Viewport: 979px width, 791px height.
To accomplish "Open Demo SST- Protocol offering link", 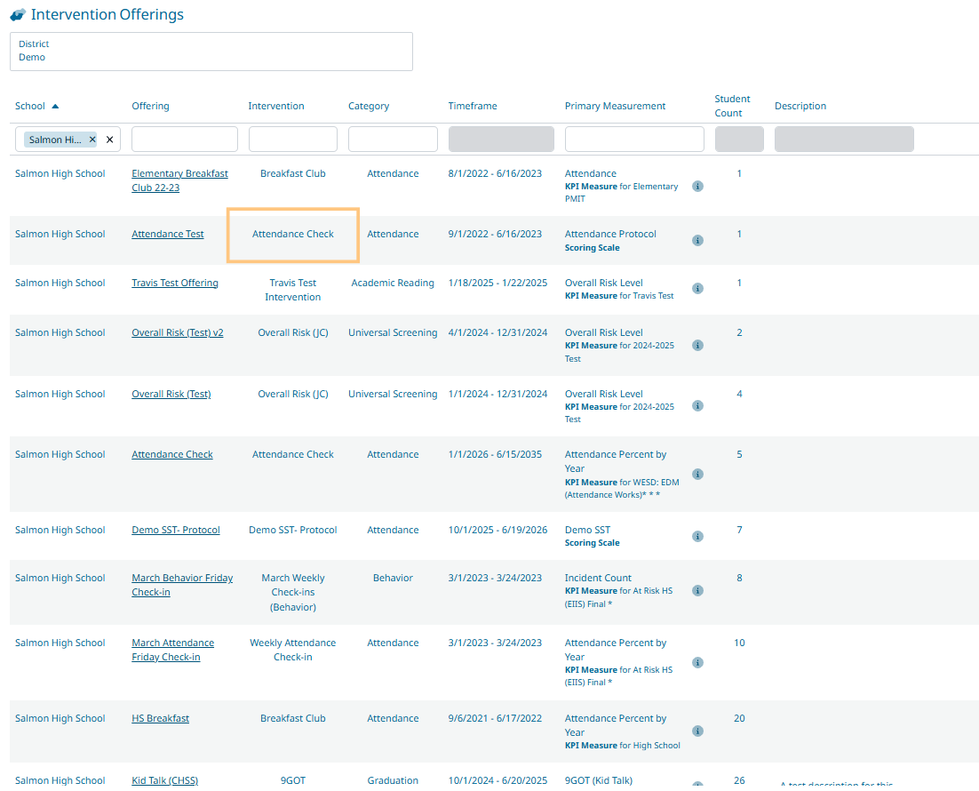I will (176, 530).
